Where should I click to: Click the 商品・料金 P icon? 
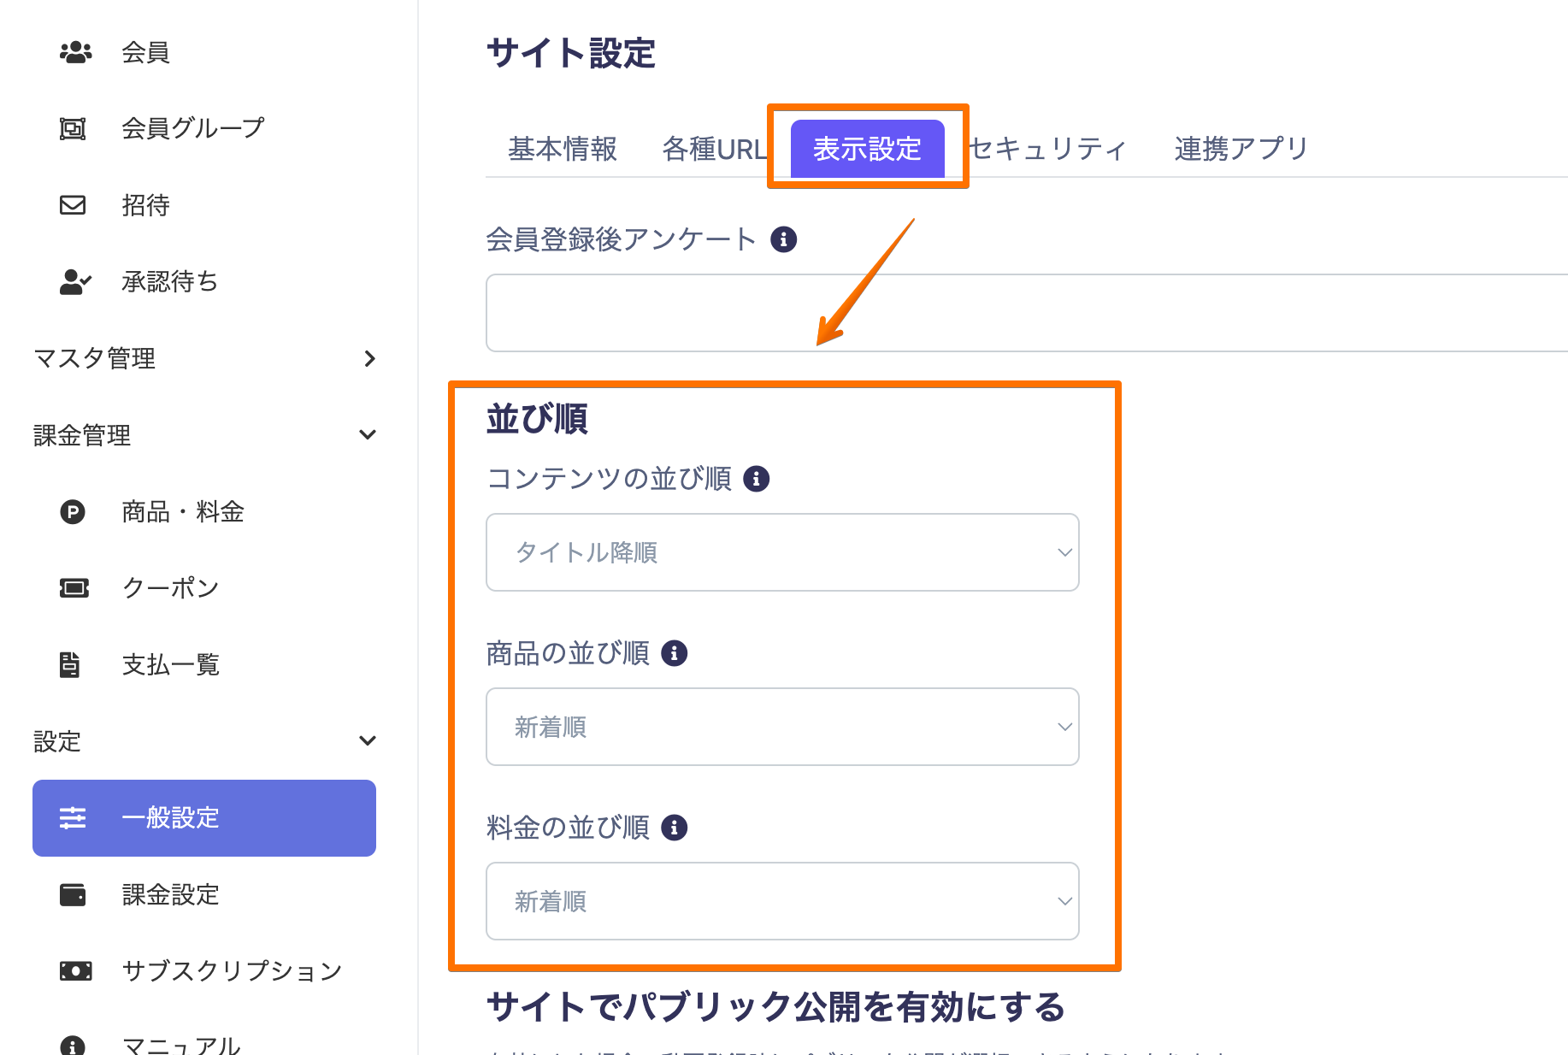[x=73, y=512]
